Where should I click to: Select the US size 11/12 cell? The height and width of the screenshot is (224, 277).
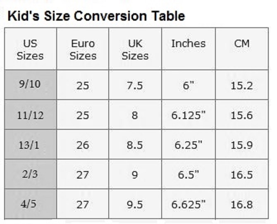click(x=30, y=115)
